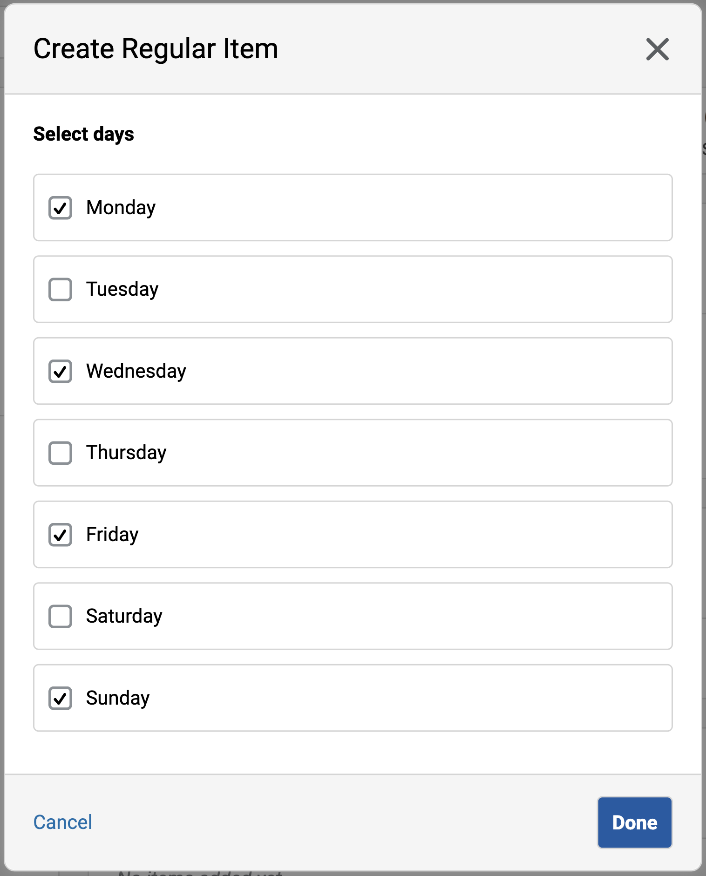Click the Saturday label text
706x876 pixels.
124,616
